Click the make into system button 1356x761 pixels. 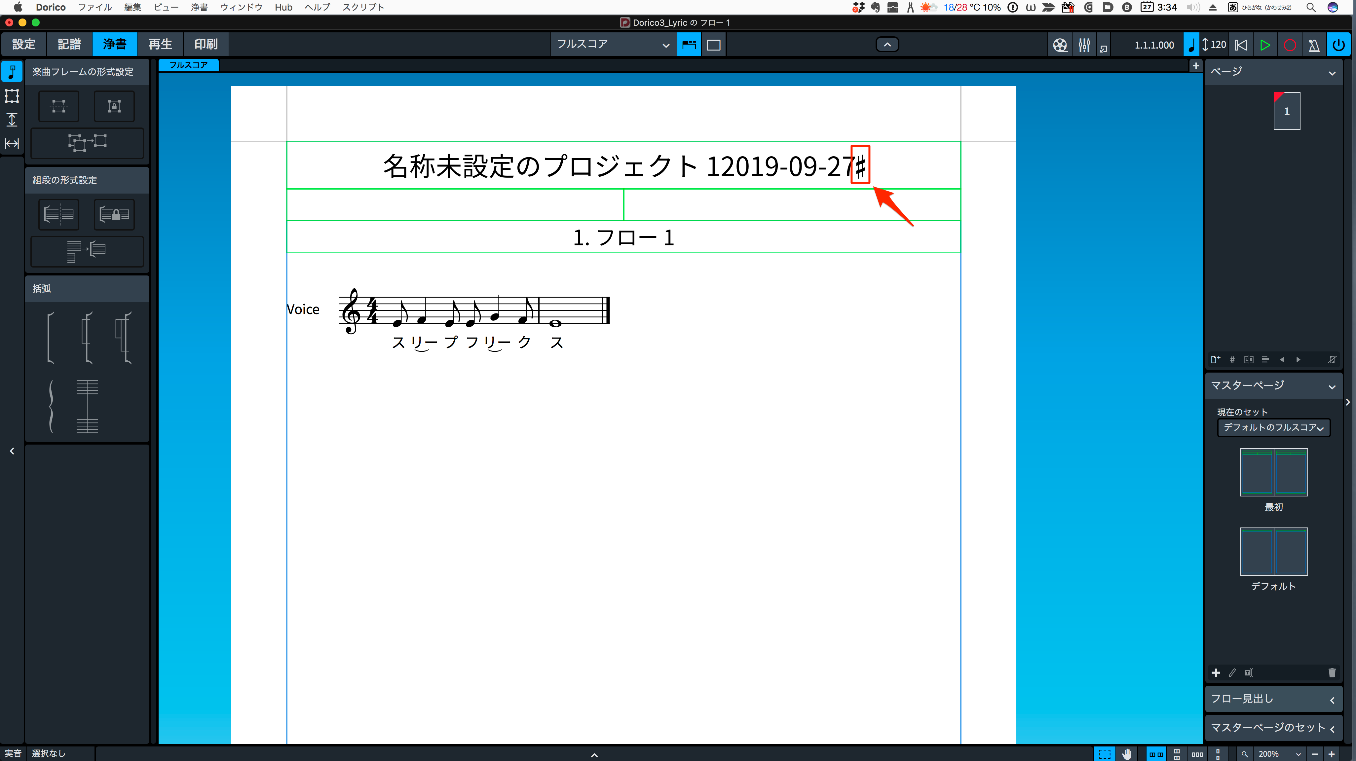[59, 214]
